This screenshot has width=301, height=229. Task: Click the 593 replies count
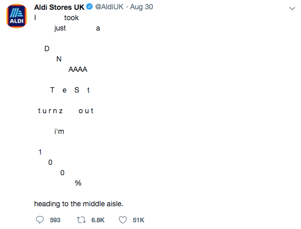click(x=55, y=220)
